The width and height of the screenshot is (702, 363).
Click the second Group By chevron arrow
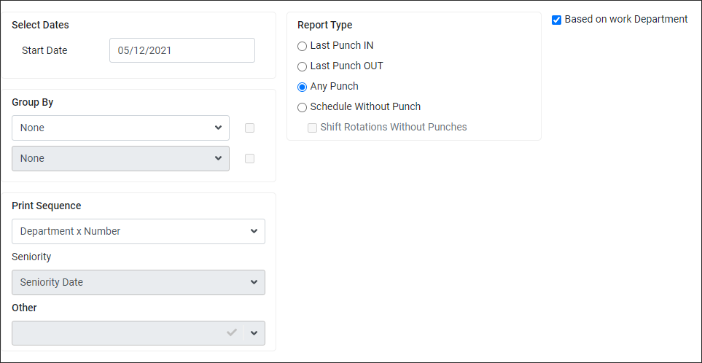click(x=218, y=158)
